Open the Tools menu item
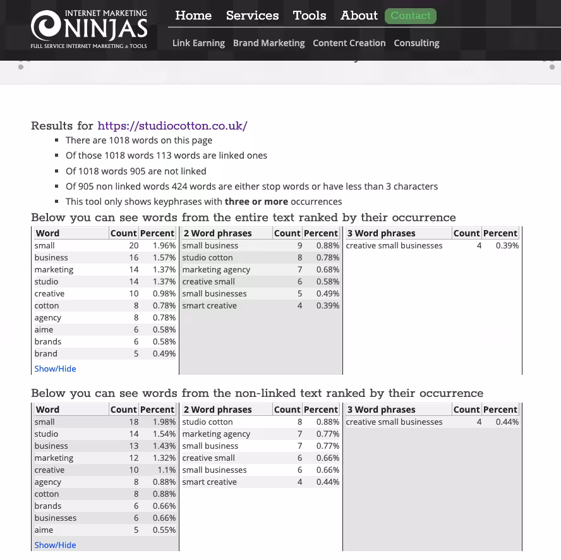Viewport: 561px width, 560px height. pos(310,15)
